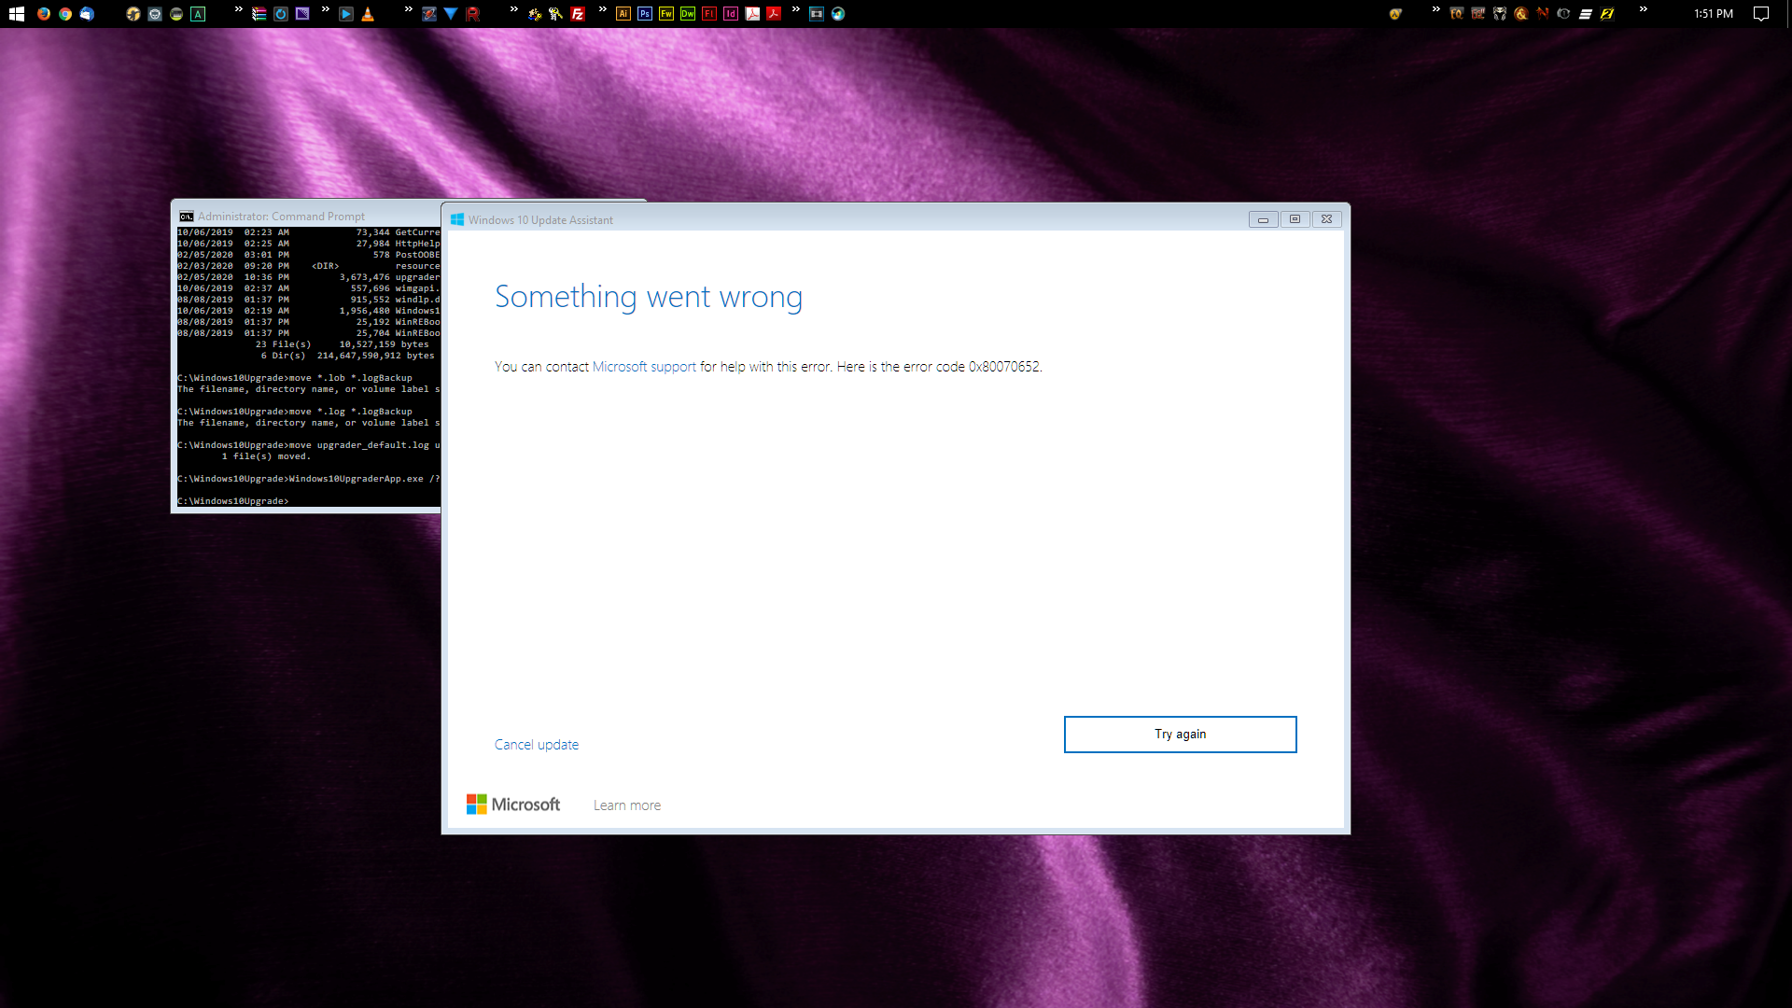This screenshot has width=1792, height=1008.
Task: Open the keys utility icon in taskbar
Action: (x=555, y=14)
